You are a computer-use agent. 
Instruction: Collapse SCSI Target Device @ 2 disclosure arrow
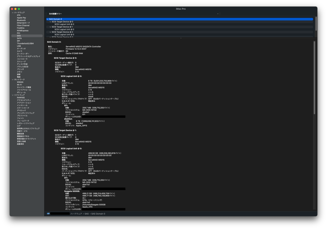point(50,32)
